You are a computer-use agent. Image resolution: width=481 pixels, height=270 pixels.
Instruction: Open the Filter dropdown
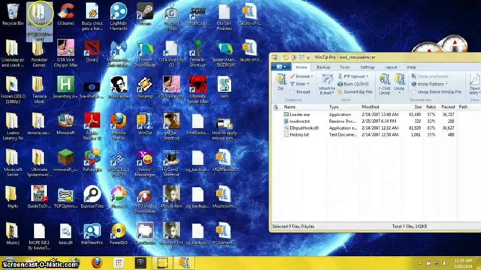click(300, 84)
